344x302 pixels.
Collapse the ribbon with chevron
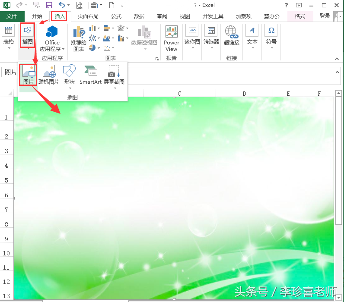pyautogui.click(x=337, y=59)
